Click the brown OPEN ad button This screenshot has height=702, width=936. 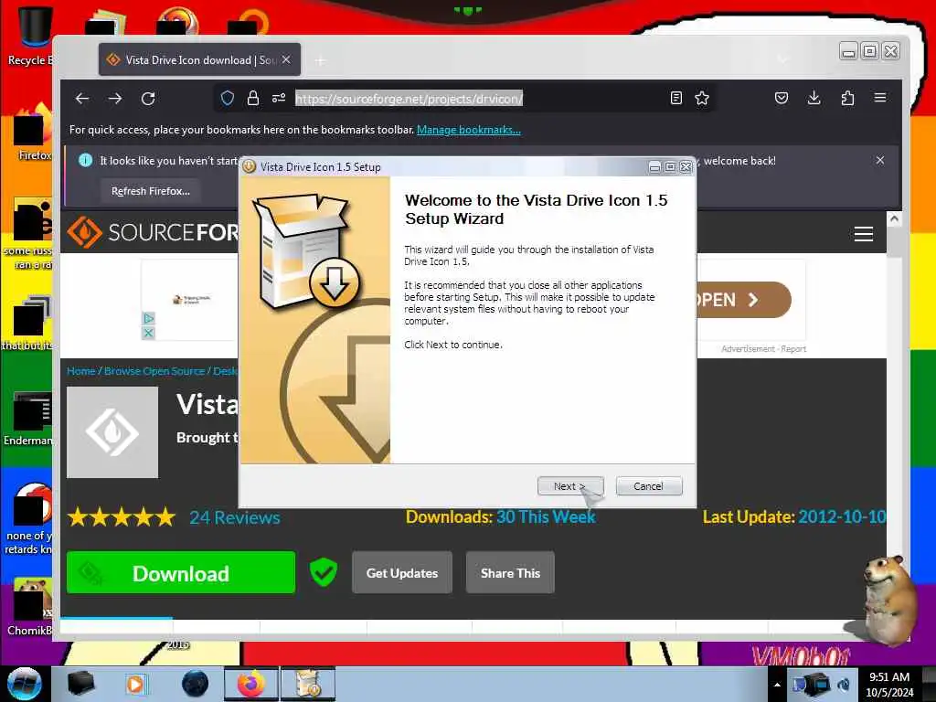coord(744,300)
